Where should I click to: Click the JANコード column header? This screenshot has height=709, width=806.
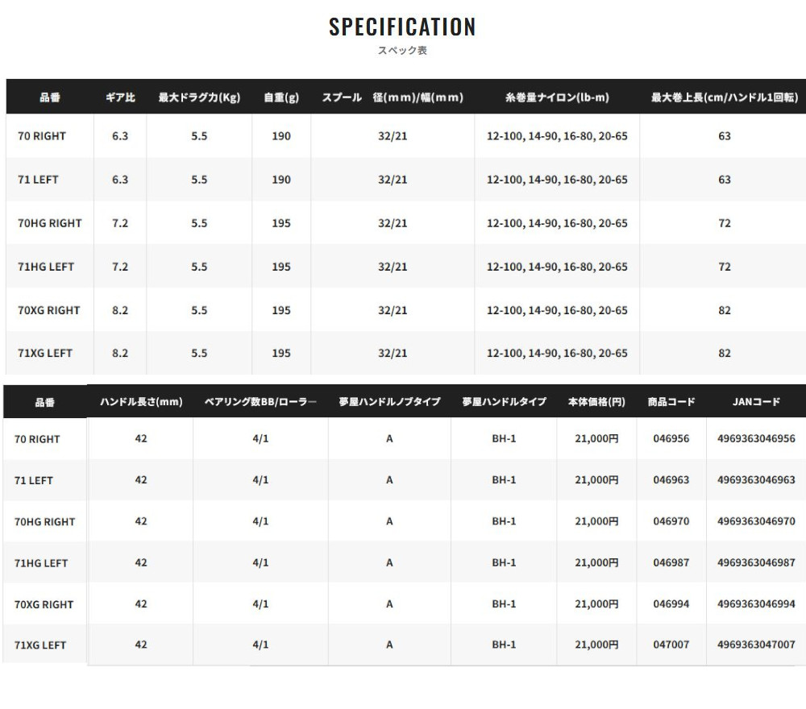click(756, 401)
